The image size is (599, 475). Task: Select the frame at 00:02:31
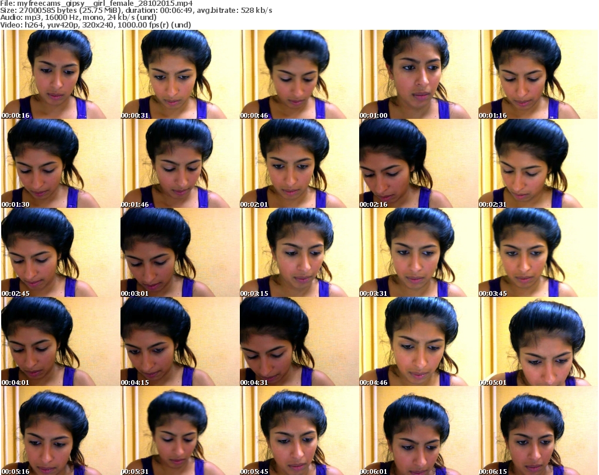pos(538,163)
